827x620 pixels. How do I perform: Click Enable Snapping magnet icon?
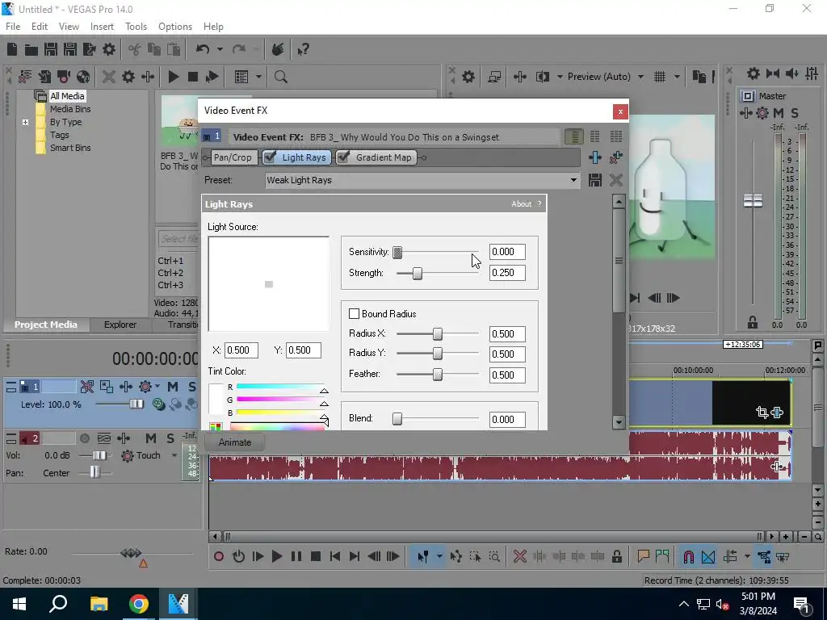click(688, 557)
